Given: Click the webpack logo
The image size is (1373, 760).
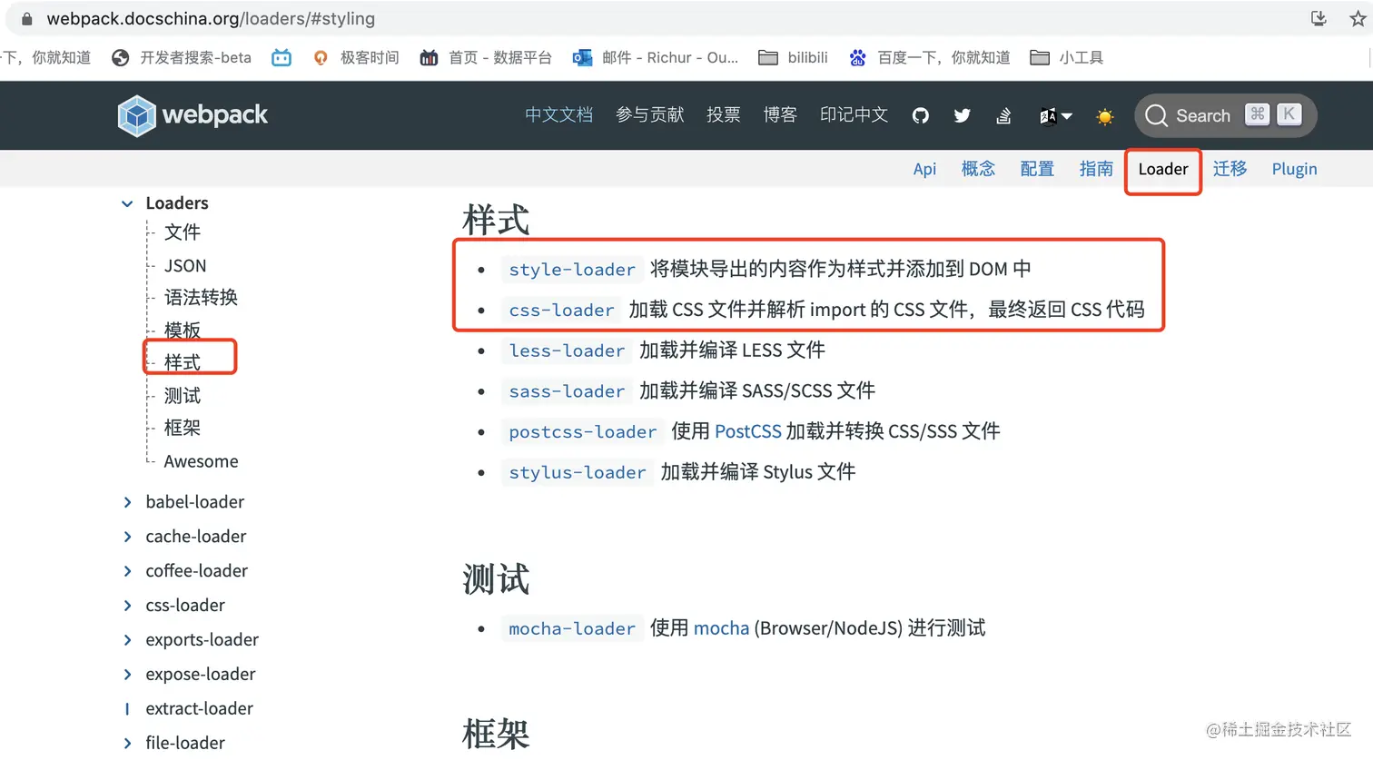Looking at the screenshot, I should pyautogui.click(x=193, y=115).
